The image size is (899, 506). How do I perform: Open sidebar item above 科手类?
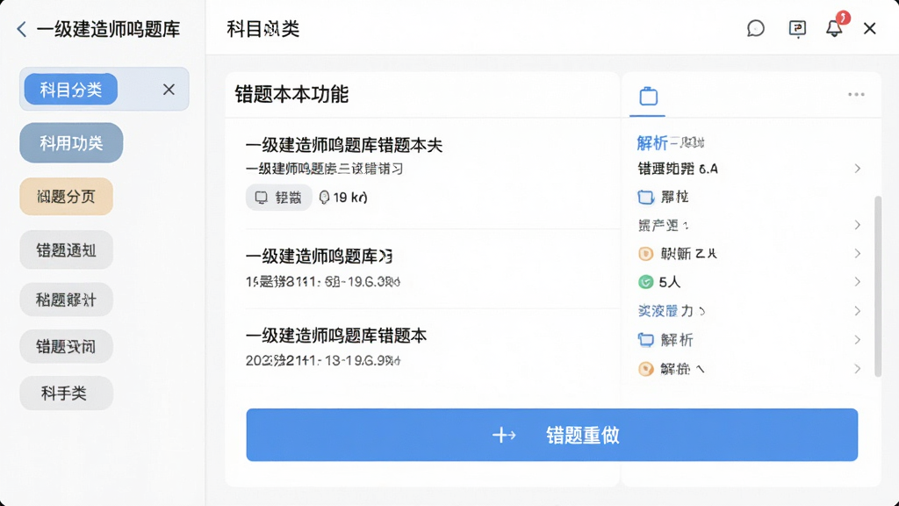67,346
